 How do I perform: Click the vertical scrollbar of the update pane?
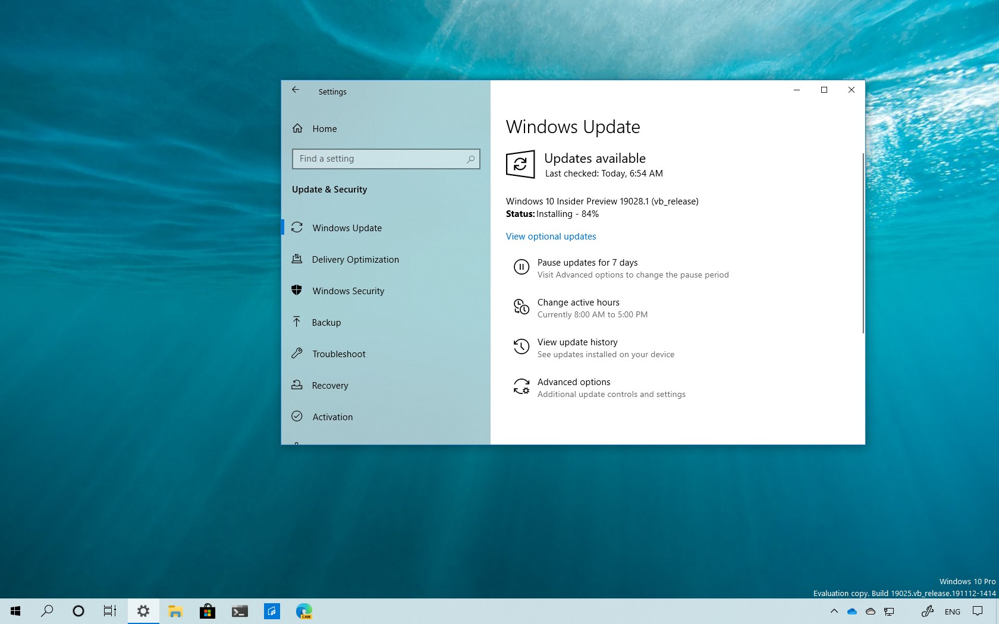[x=862, y=238]
